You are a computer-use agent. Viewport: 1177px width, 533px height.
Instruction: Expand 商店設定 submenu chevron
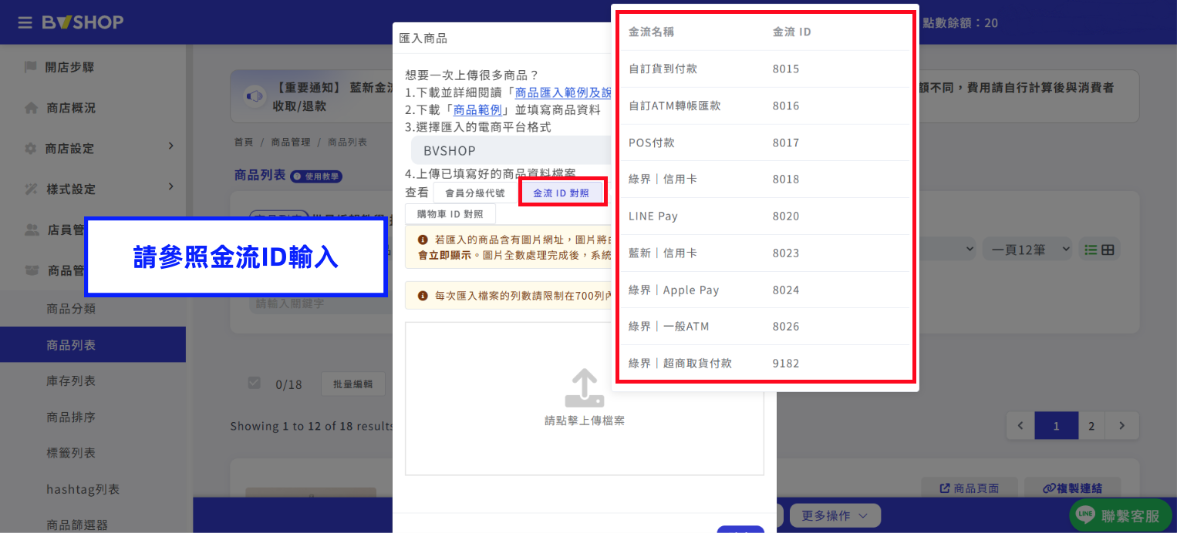[x=170, y=146]
